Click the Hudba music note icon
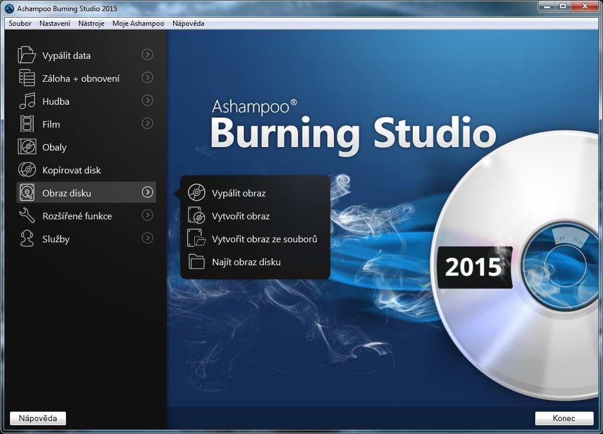This screenshot has height=434, width=603. pyautogui.click(x=27, y=101)
